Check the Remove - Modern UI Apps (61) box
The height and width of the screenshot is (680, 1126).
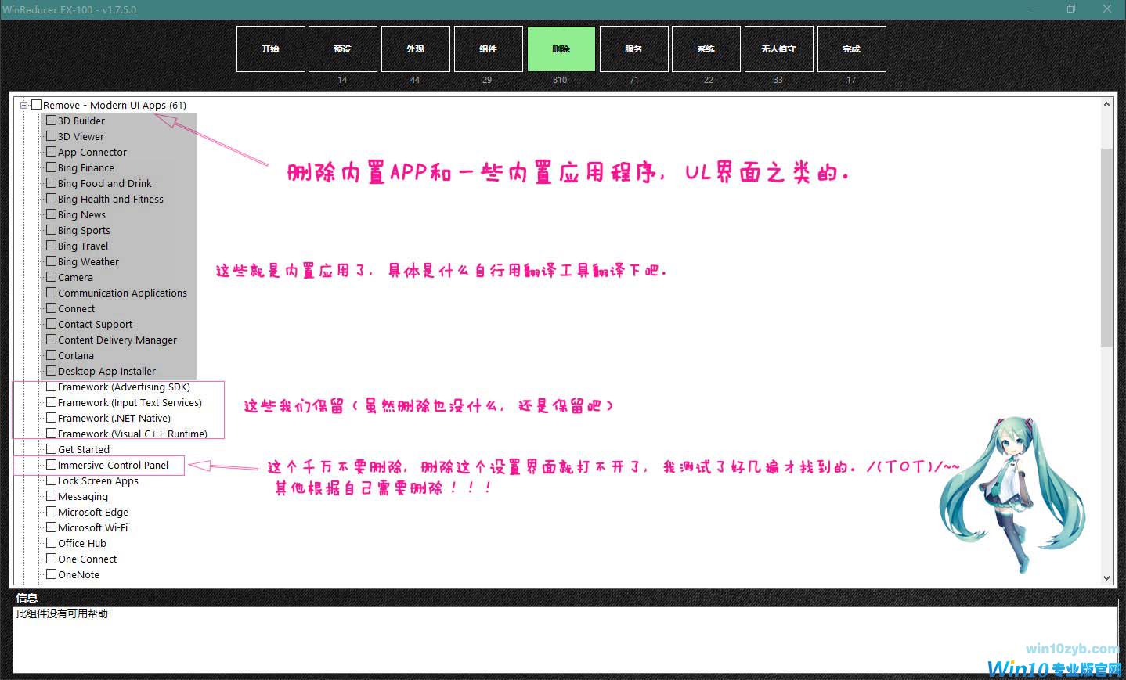click(x=37, y=105)
